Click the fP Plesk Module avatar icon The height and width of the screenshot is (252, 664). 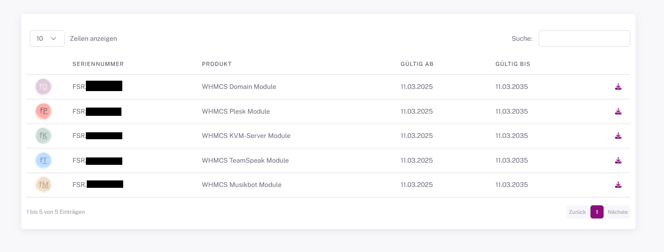pos(43,111)
